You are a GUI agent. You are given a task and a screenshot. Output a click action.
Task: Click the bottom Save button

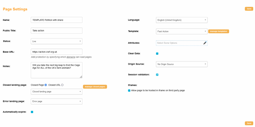click(x=249, y=123)
